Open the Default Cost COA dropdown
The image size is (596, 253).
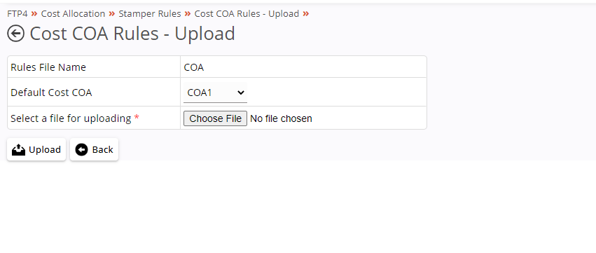coord(215,93)
